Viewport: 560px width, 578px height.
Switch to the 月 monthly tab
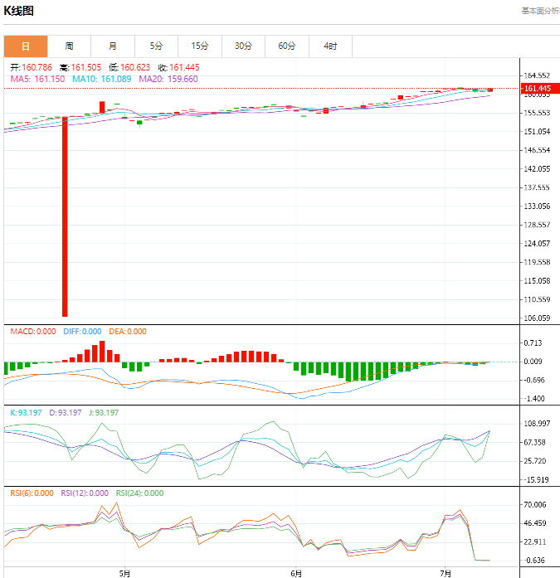click(113, 46)
